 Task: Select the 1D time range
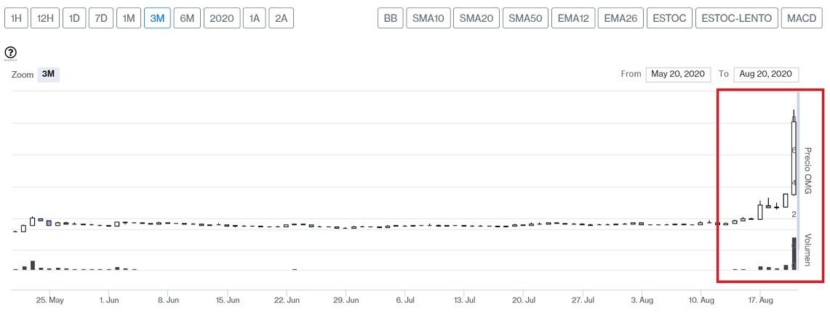click(74, 18)
